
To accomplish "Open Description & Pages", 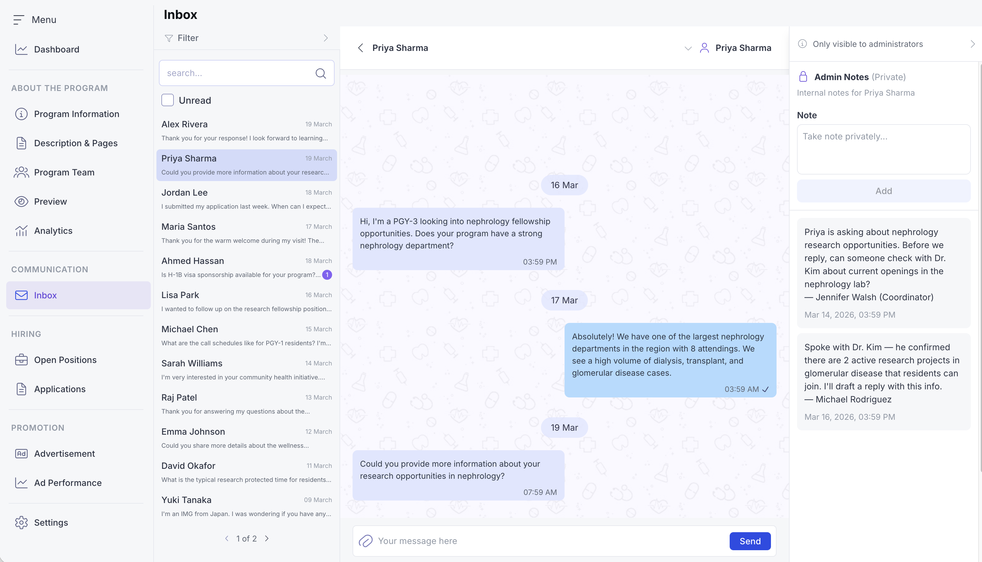I will coord(76,143).
